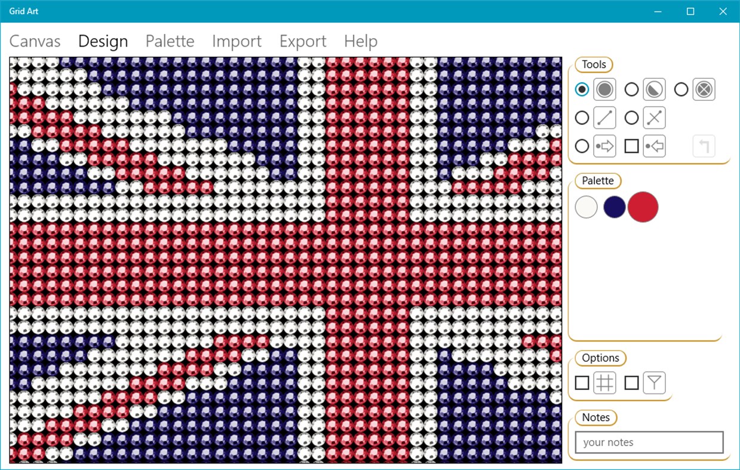Select the radio button beside the line tool
740x470 pixels.
tap(582, 118)
